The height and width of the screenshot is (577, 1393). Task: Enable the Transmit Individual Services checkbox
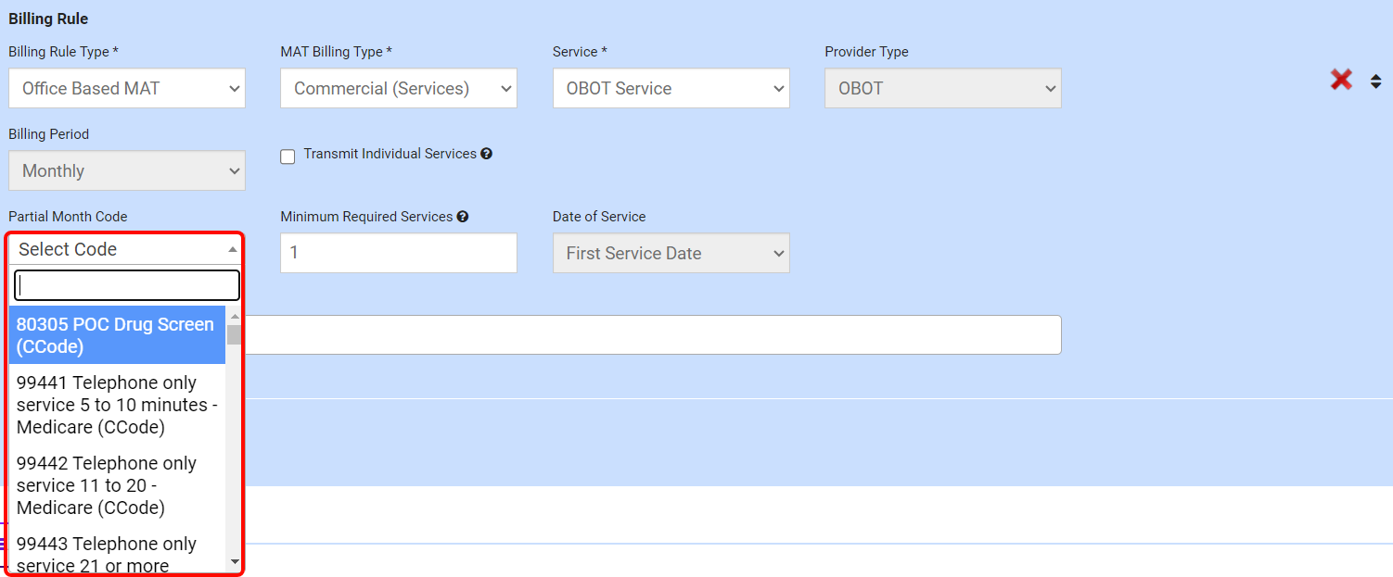tap(288, 157)
